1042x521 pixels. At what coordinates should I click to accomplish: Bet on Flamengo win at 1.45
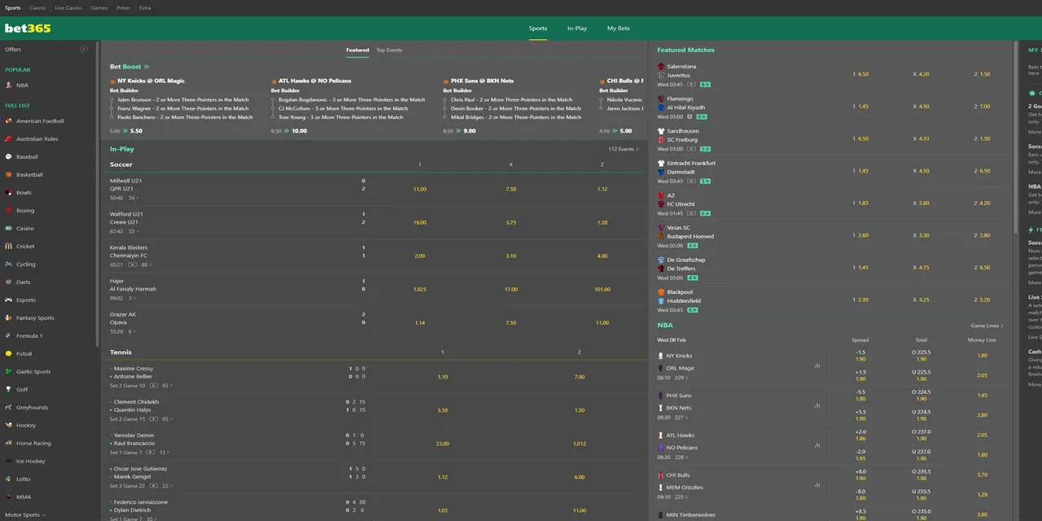click(x=860, y=107)
